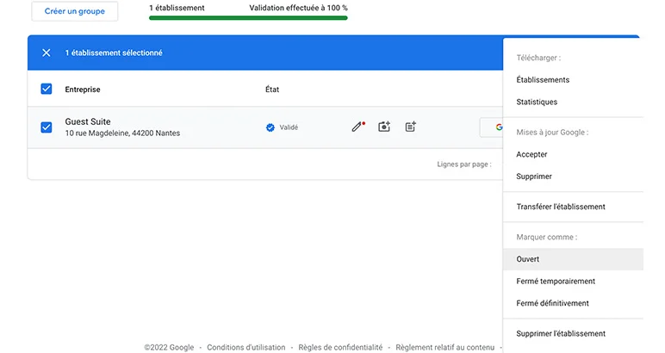Click the add photo icon
The image size is (665, 353).
click(384, 127)
